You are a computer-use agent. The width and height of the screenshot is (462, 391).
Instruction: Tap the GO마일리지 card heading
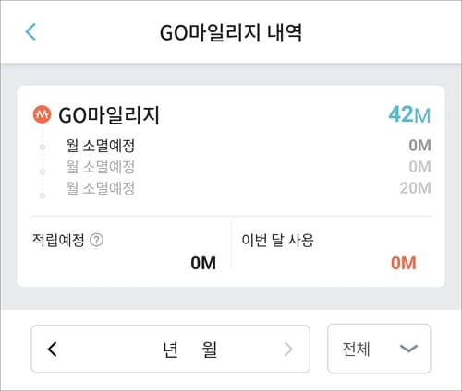point(109,115)
